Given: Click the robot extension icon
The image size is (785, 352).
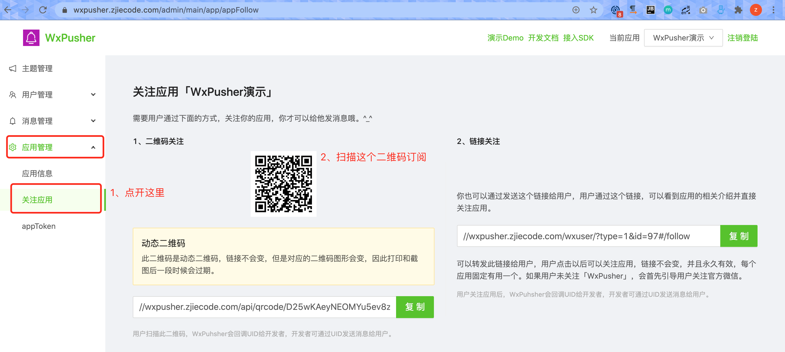Looking at the screenshot, I should coord(720,10).
